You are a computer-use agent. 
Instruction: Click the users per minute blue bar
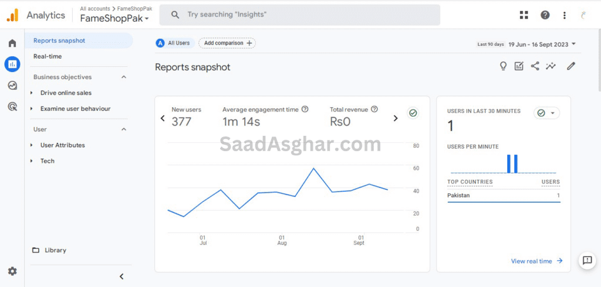tap(509, 164)
